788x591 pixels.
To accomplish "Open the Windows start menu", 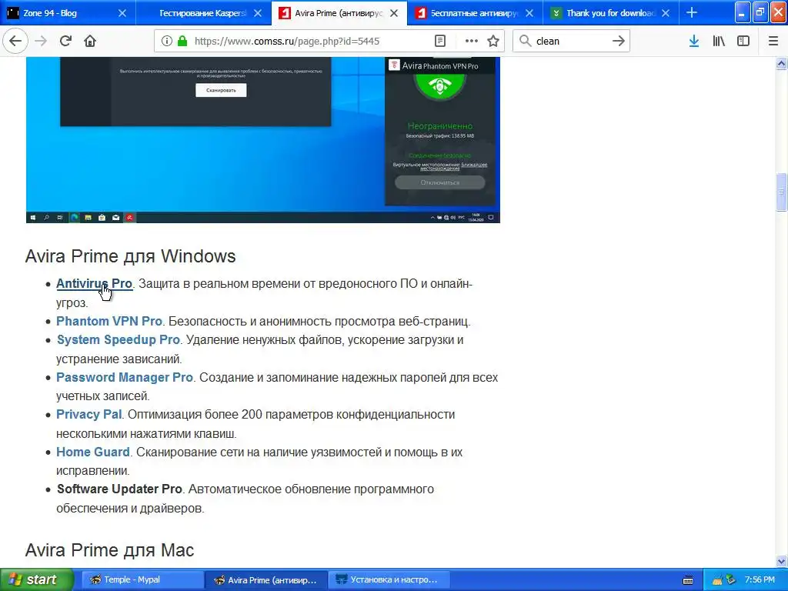I will pyautogui.click(x=36, y=579).
